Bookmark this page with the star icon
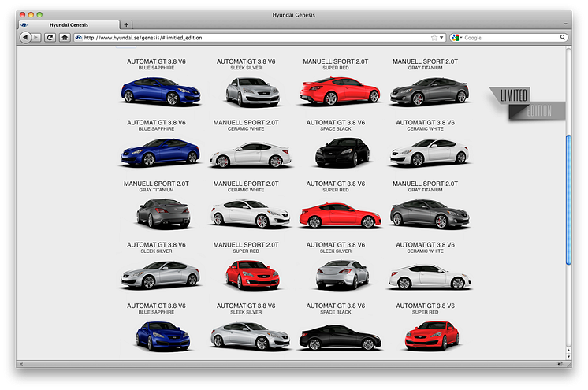 (434, 38)
